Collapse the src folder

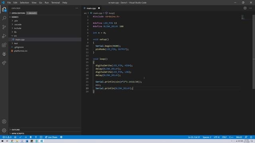(x=15, y=36)
